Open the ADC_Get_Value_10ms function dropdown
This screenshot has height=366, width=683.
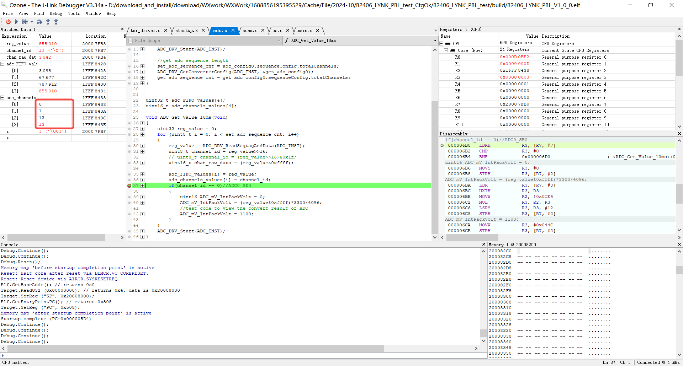click(x=435, y=41)
